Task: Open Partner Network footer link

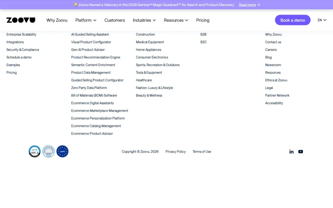Action: [277, 96]
